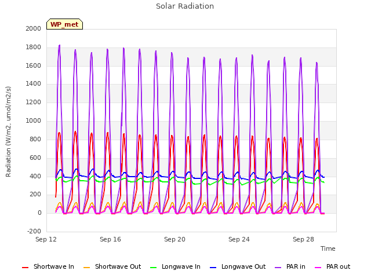Click the 1600 y-axis tick label
The width and height of the screenshot is (371, 278).
point(34,65)
